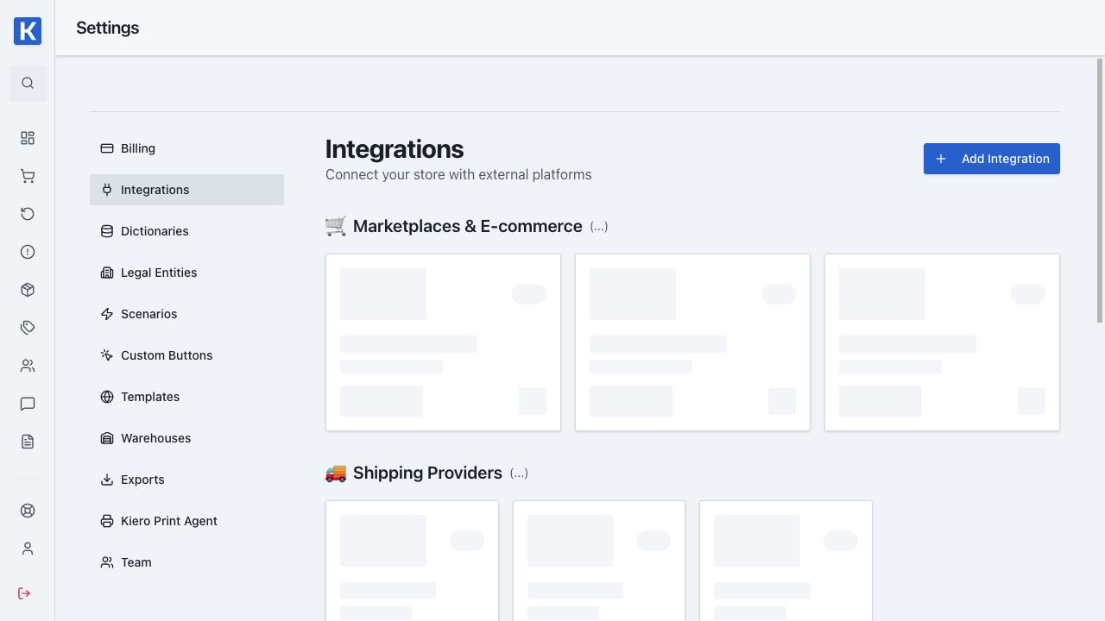Click the Add Integration button
The width and height of the screenshot is (1105, 621).
pos(991,159)
